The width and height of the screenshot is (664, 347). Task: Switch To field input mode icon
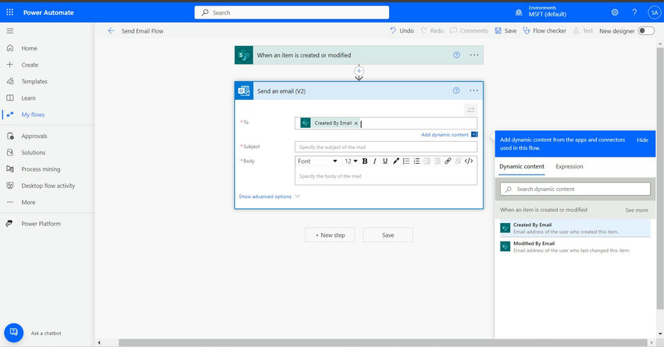pos(471,110)
